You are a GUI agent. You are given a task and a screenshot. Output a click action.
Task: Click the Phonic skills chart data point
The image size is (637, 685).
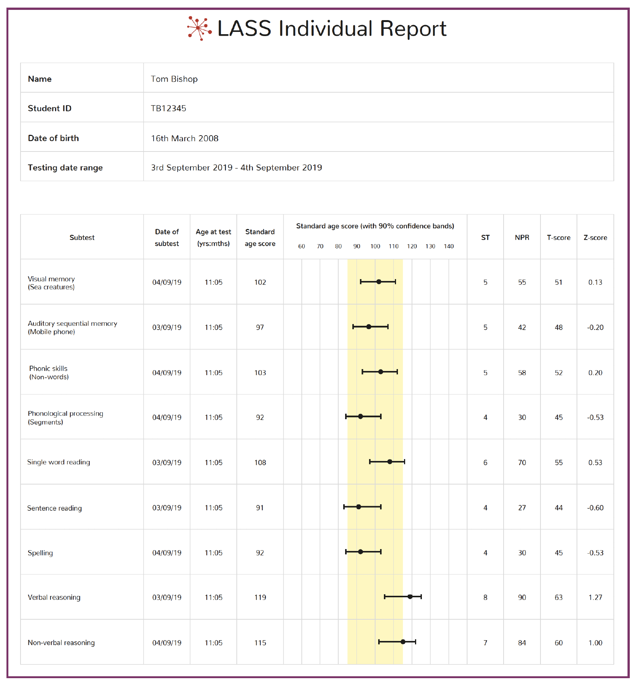click(x=380, y=372)
